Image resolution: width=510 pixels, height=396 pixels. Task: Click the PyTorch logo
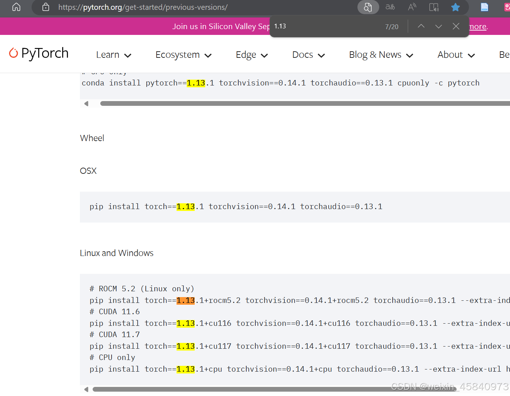39,53
